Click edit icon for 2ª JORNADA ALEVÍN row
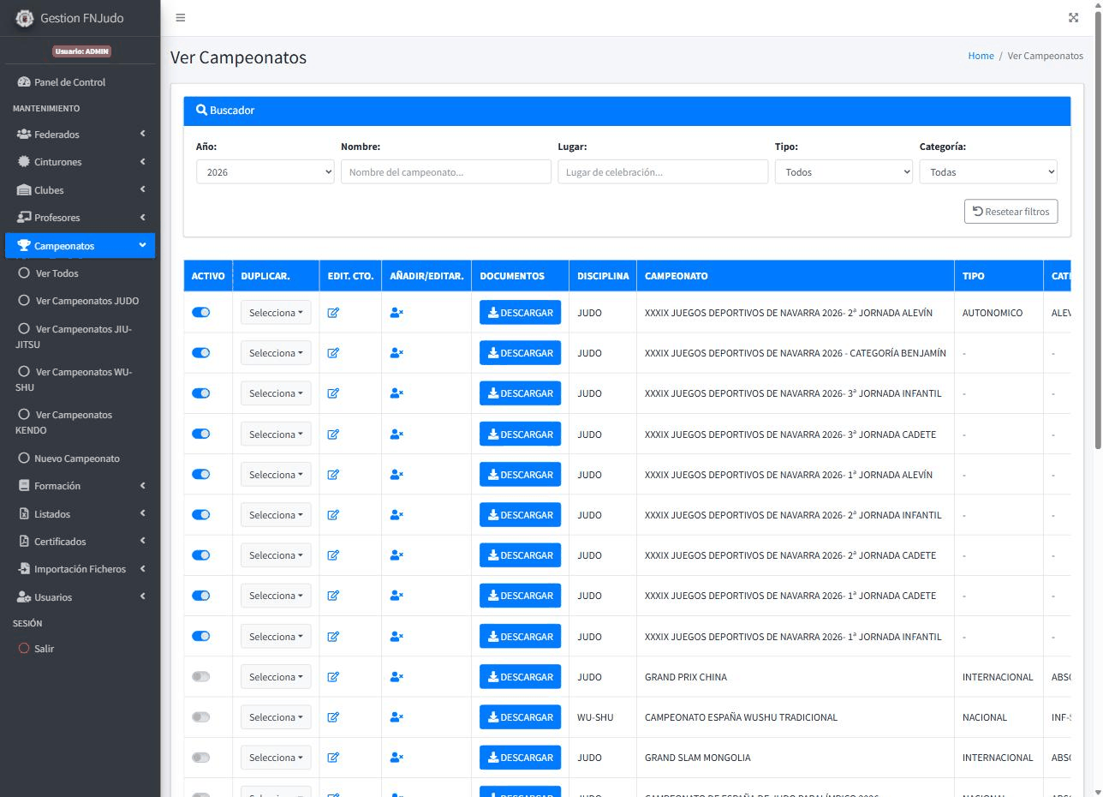This screenshot has height=797, width=1103. pos(333,313)
